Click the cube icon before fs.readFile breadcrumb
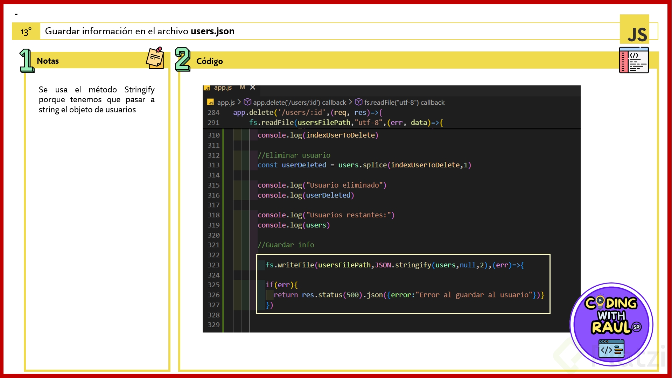The image size is (672, 378). click(358, 102)
